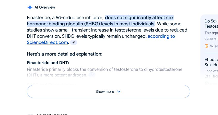Click the orange Elsevier 'E' source icon
218x115 pixels.
(x=207, y=46)
